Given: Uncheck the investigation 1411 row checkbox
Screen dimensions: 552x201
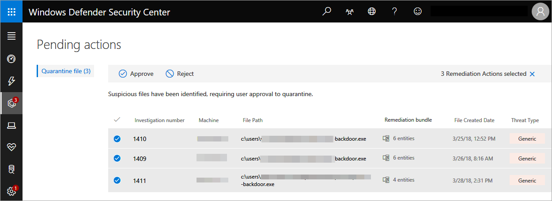Looking at the screenshot, I should [x=117, y=180].
